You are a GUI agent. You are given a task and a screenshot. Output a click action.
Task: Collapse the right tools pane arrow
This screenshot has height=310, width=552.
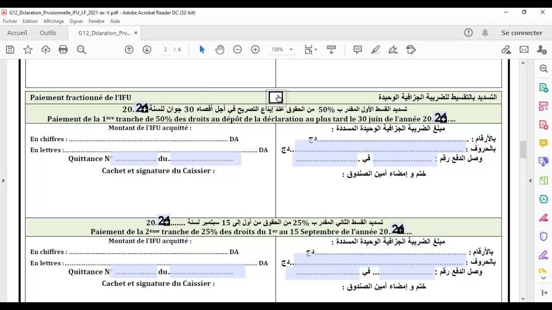pos(531,180)
